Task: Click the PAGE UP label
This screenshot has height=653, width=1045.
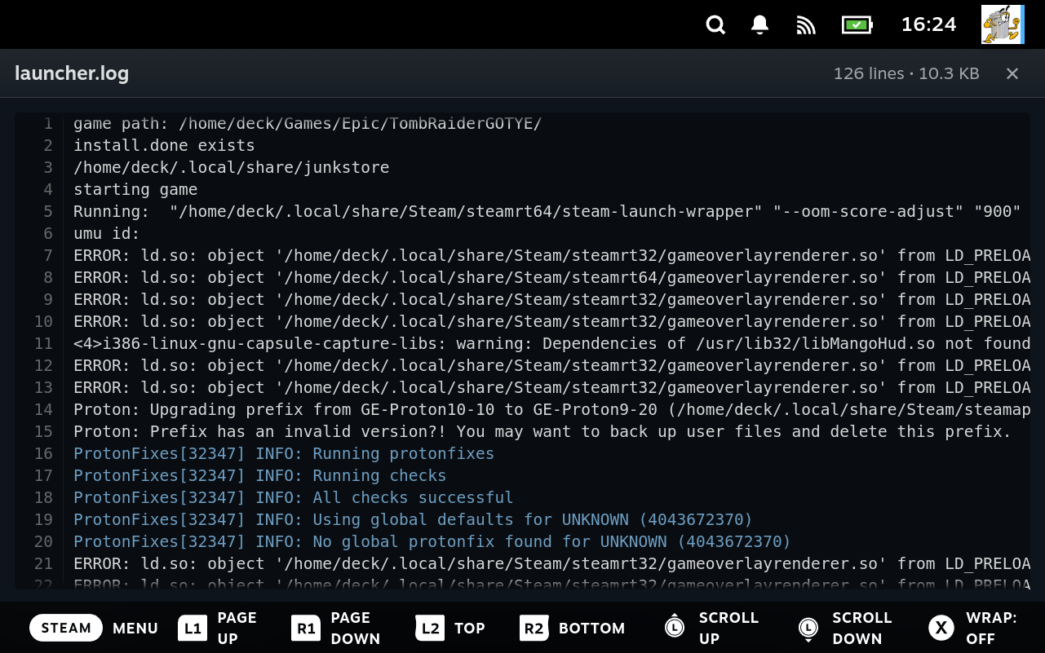Action: 237,628
